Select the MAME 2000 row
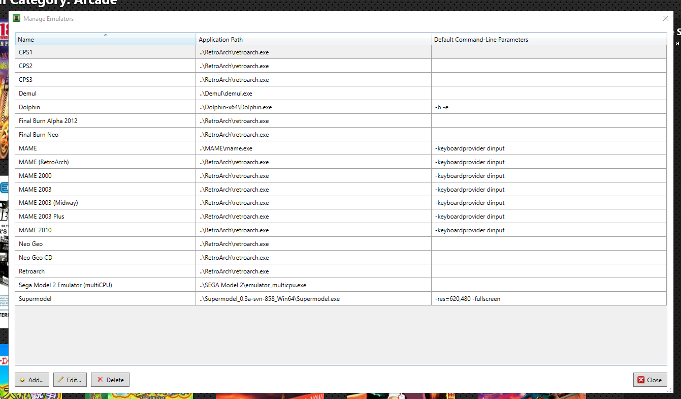 [x=341, y=175]
